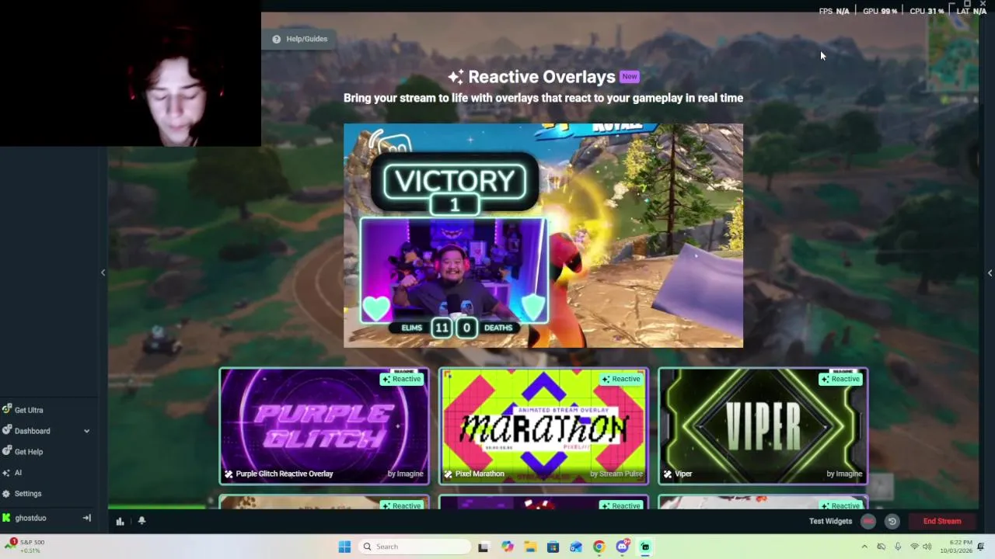Click the New badge beside Reactive Overlays
995x559 pixels.
point(630,76)
